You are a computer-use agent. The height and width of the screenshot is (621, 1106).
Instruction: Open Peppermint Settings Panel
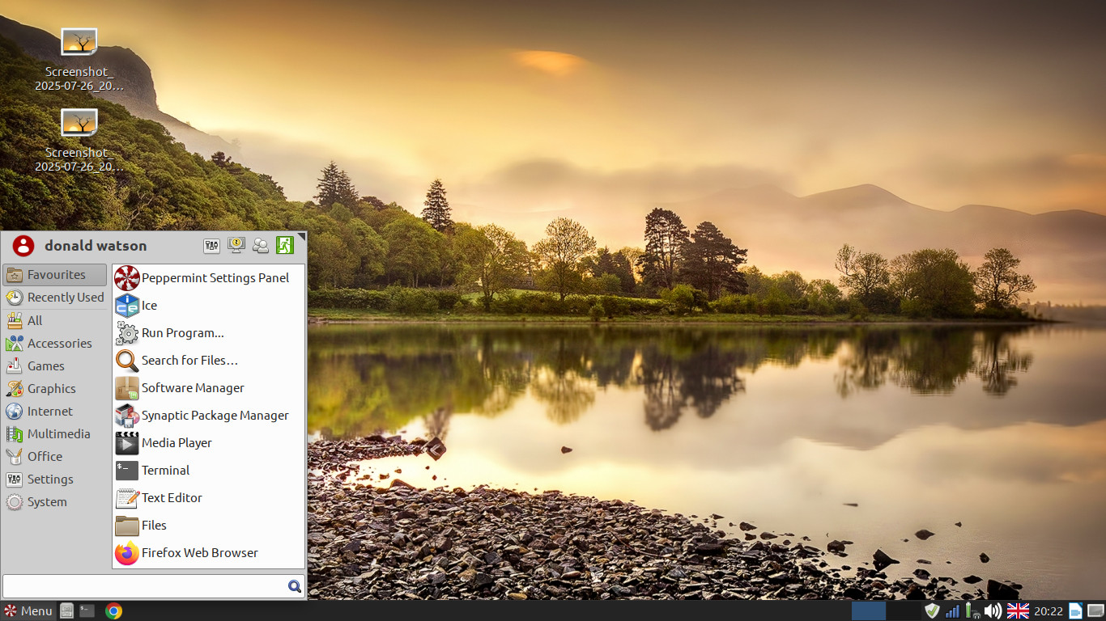click(x=209, y=278)
